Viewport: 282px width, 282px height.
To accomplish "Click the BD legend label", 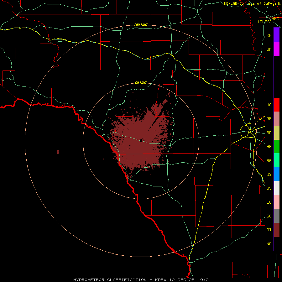I will pyautogui.click(x=269, y=133).
